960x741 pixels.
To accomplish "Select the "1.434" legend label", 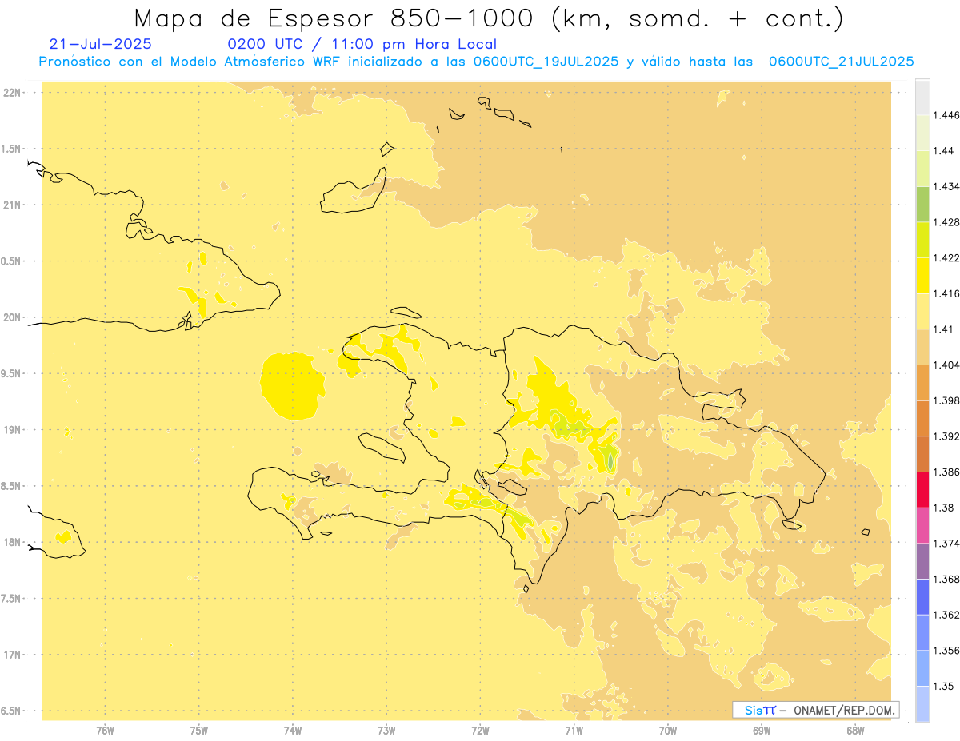I will point(946,186).
